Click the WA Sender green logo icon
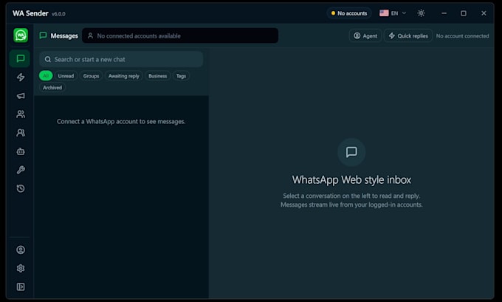Image resolution: width=502 pixels, height=302 pixels. [x=21, y=35]
